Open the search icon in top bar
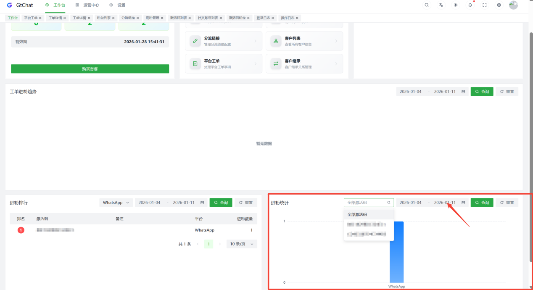Image resolution: width=533 pixels, height=290 pixels. click(427, 5)
